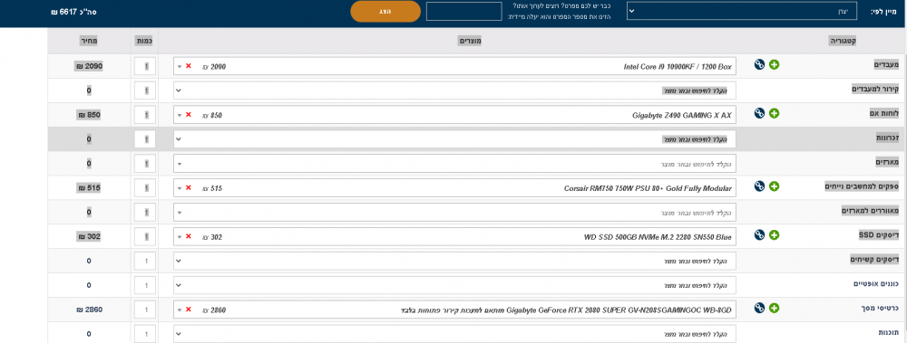Click the קטגוריה column header
This screenshot has width=907, height=343.
pyautogui.click(x=843, y=41)
